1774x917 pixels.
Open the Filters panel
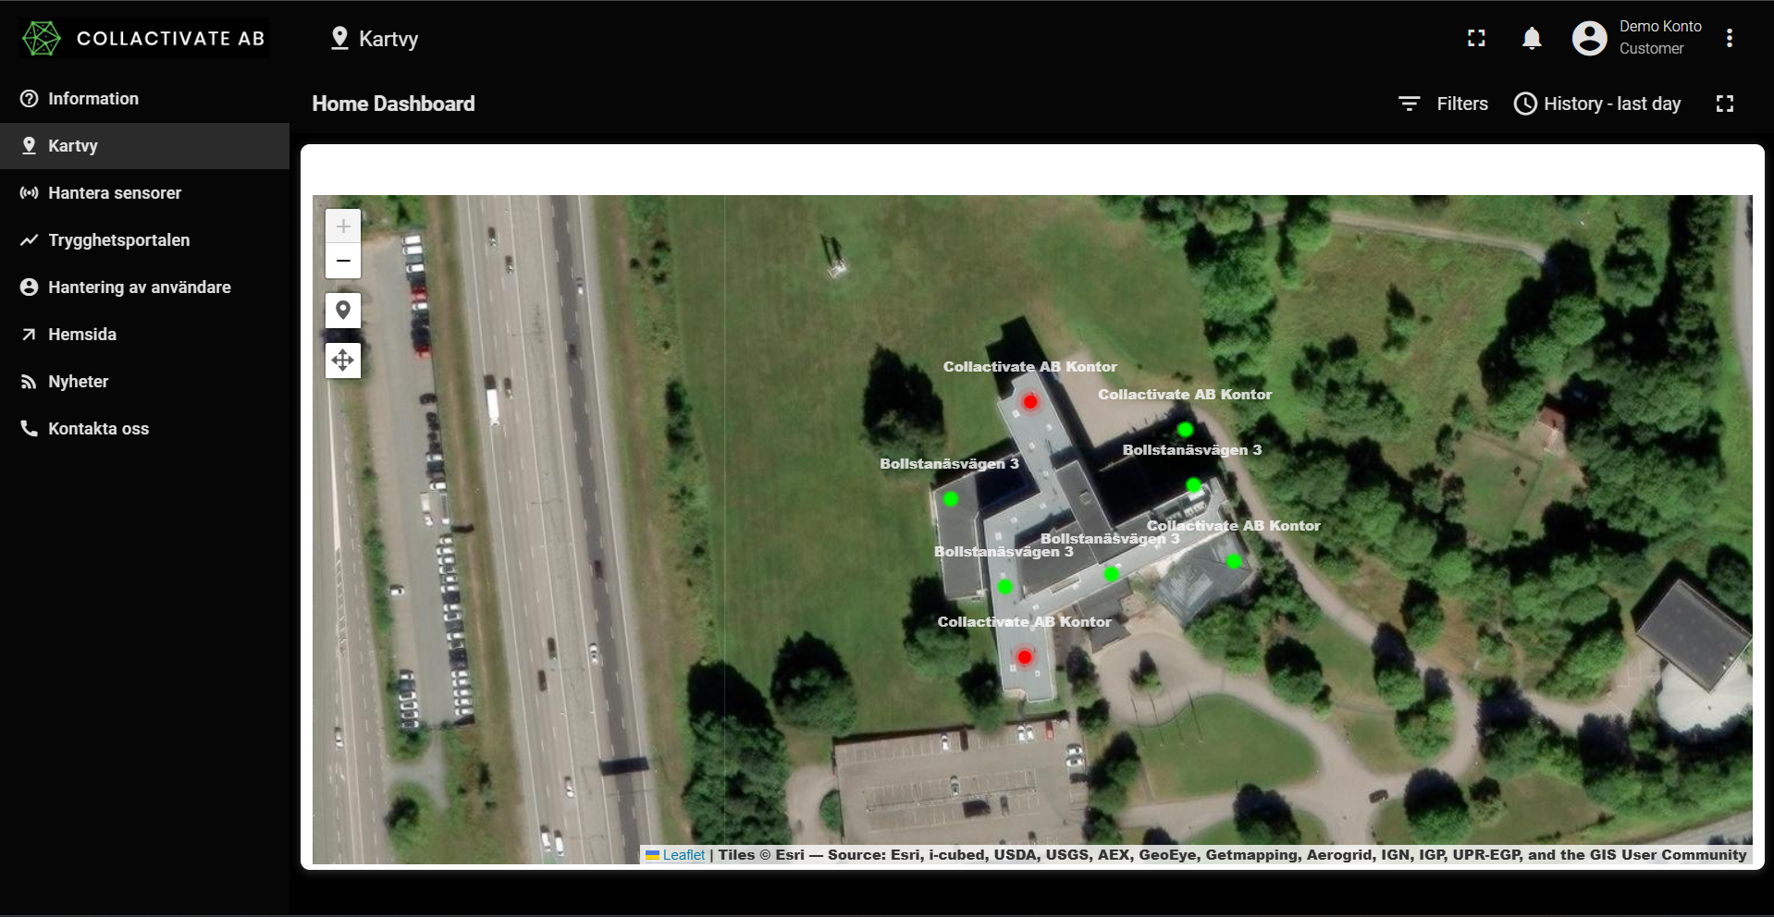point(1443,104)
